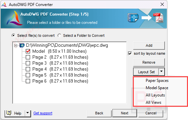The width and height of the screenshot is (188, 120).
Task: Choose All Views from the menu
Action: pyautogui.click(x=153, y=102)
